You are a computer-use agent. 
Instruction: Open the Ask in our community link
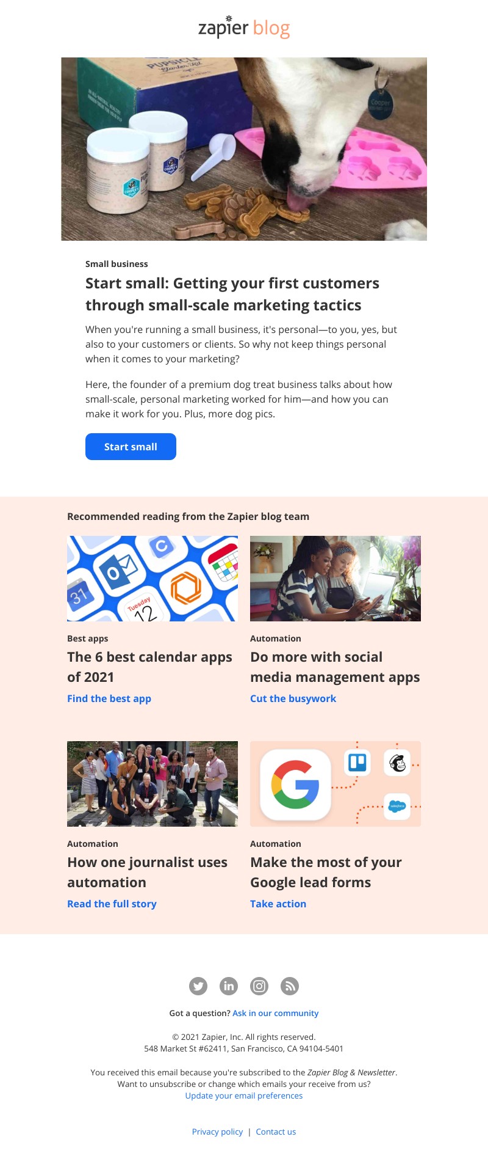click(x=275, y=1013)
